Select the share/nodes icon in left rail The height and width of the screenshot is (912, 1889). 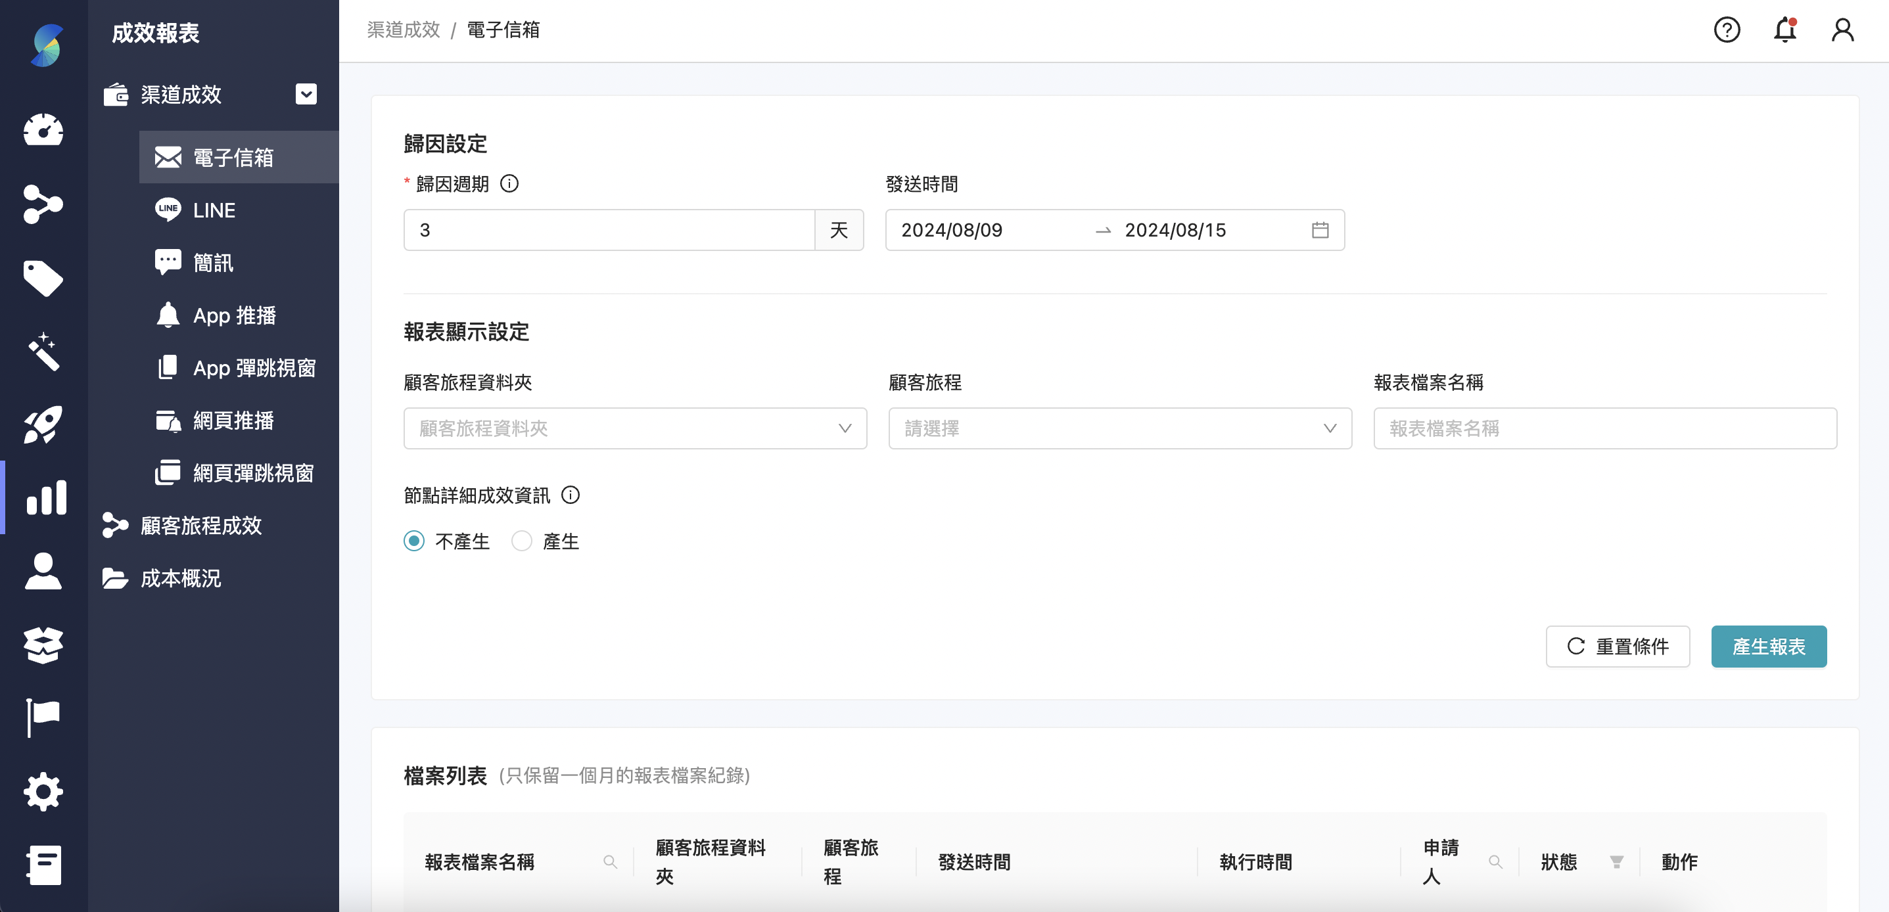[x=43, y=205]
